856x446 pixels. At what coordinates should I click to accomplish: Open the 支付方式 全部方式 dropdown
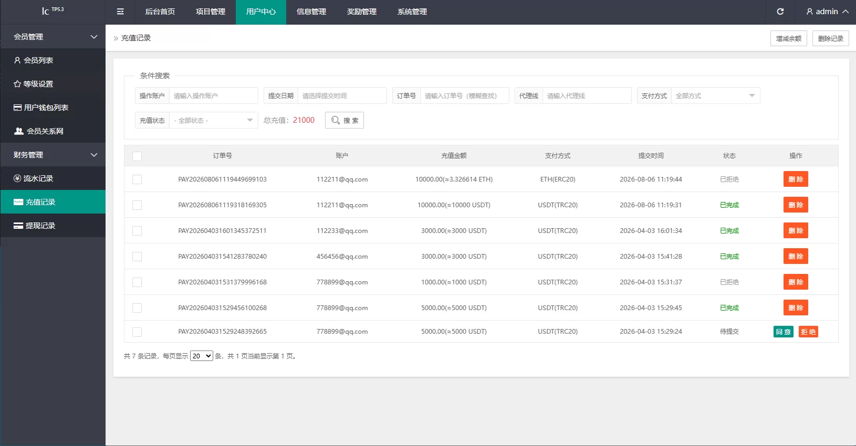coord(715,95)
